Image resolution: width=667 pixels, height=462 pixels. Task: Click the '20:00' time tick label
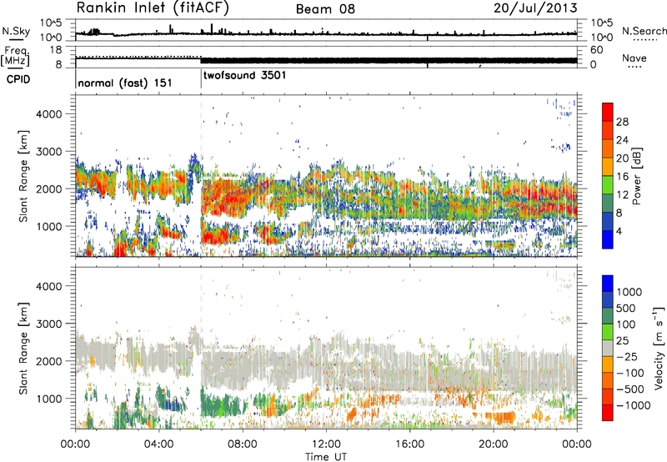[494, 444]
